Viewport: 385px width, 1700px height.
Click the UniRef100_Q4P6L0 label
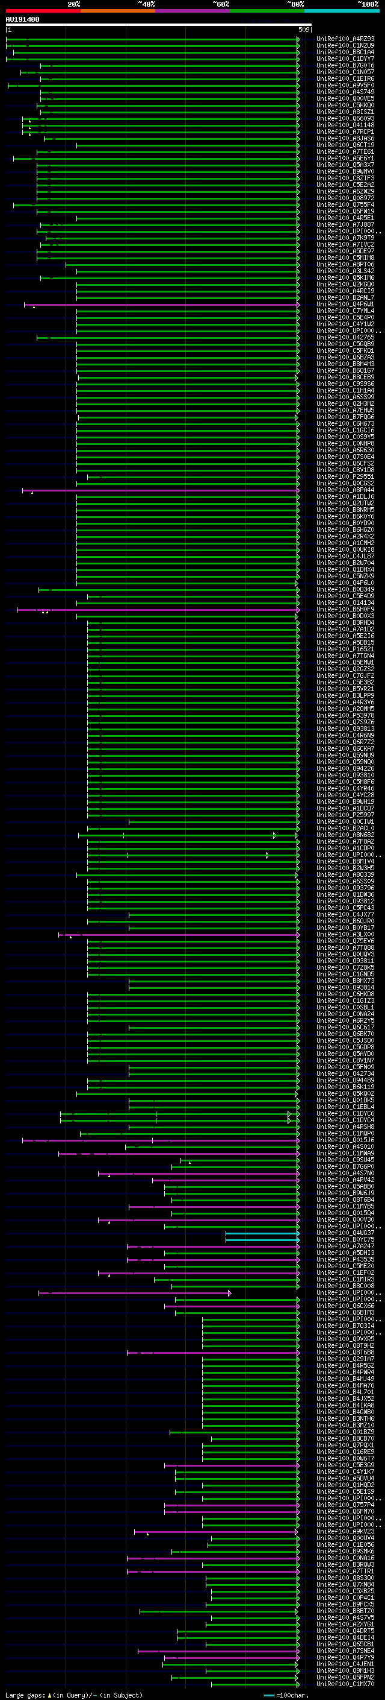point(345,583)
